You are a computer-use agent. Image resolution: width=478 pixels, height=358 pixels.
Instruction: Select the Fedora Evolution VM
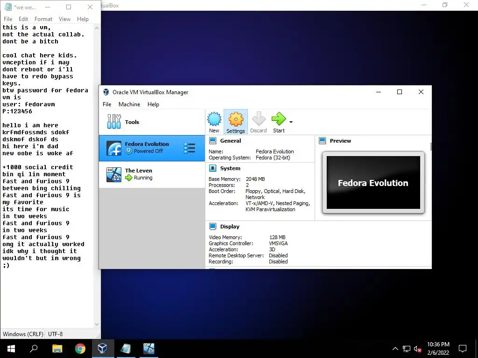click(152, 148)
